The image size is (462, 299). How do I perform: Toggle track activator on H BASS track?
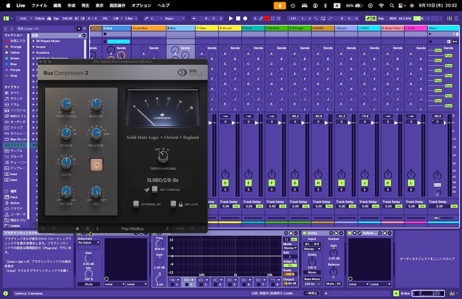click(318, 183)
